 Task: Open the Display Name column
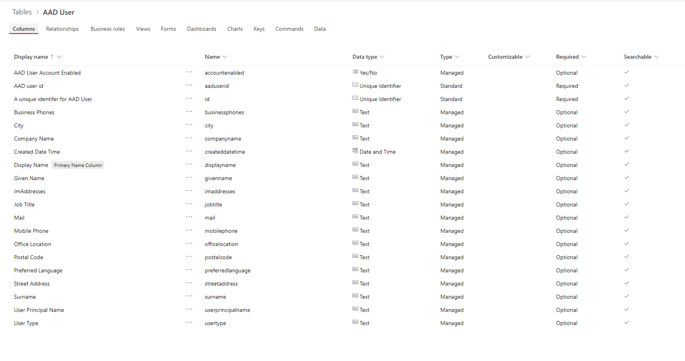coord(31,165)
